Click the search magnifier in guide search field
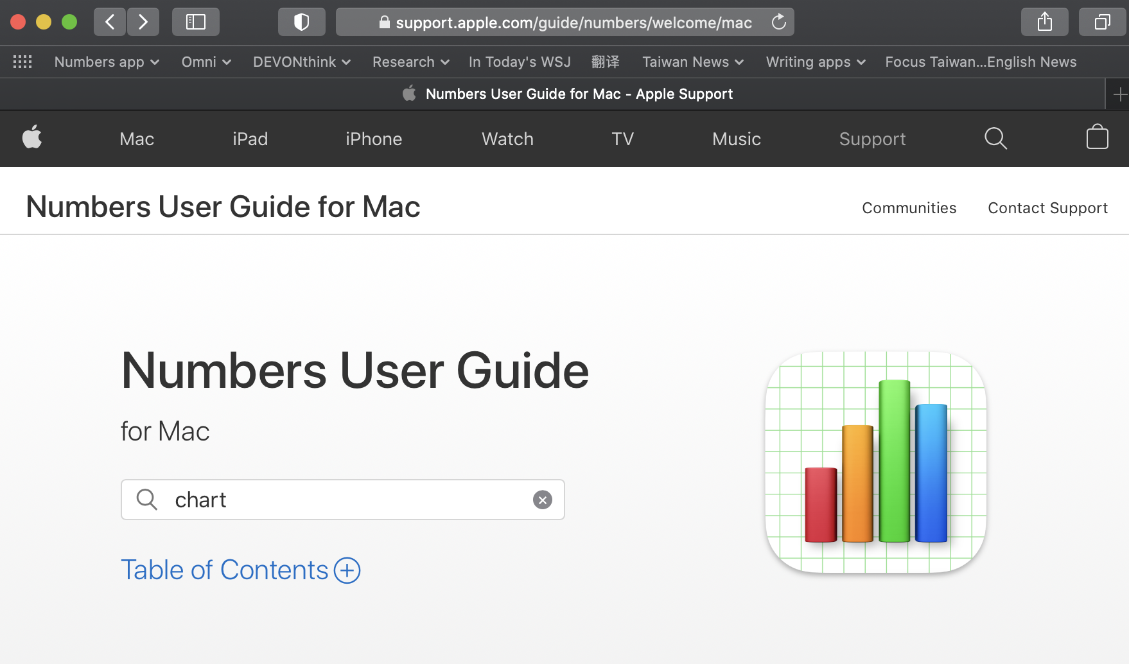1129x664 pixels. pyautogui.click(x=147, y=500)
